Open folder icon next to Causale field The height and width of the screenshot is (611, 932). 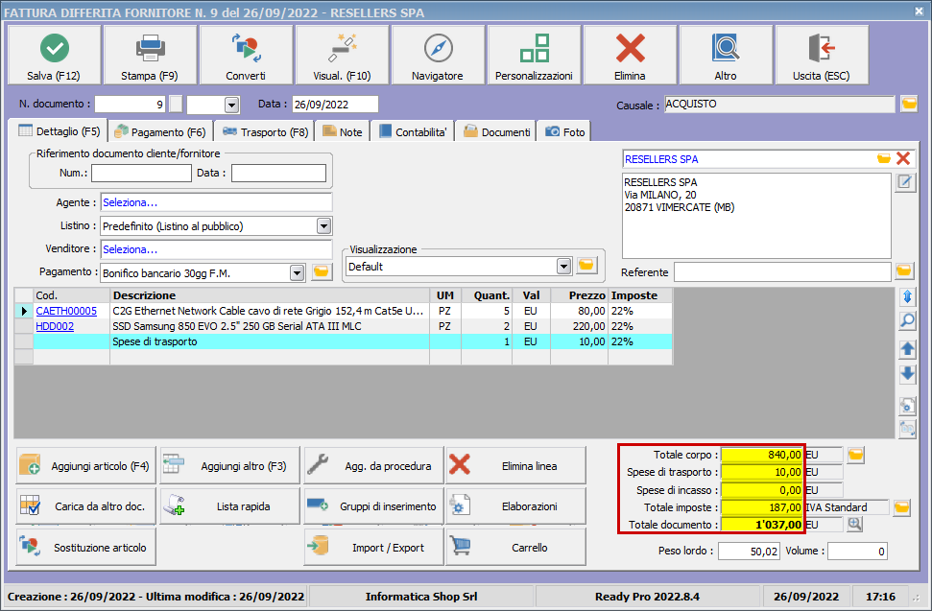909,104
